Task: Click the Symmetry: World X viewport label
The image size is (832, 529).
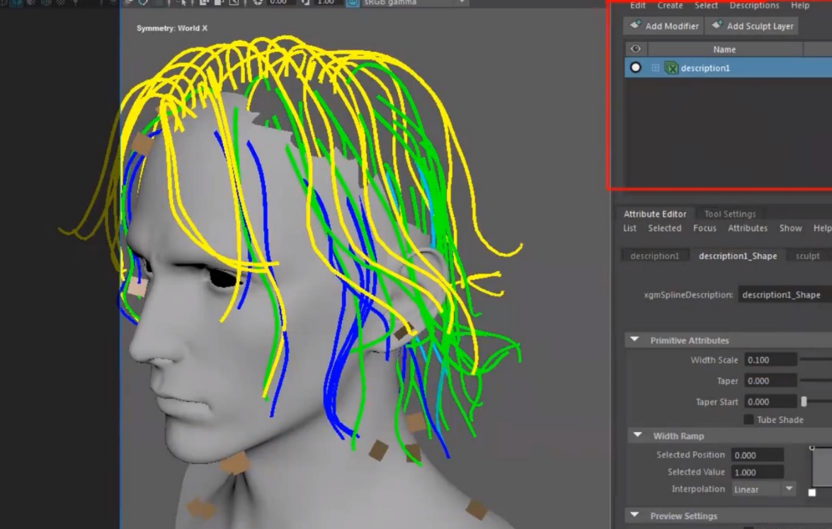Action: (172, 28)
